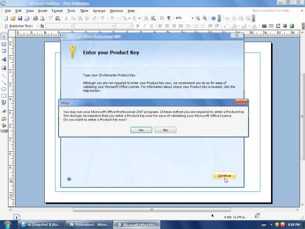Select the Arrow drawing tool
Image resolution: width=305 pixels, height=229 pixels.
[4, 83]
